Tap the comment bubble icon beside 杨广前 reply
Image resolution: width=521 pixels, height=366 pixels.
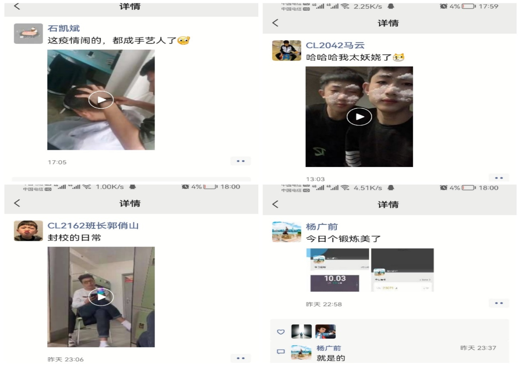[281, 352]
